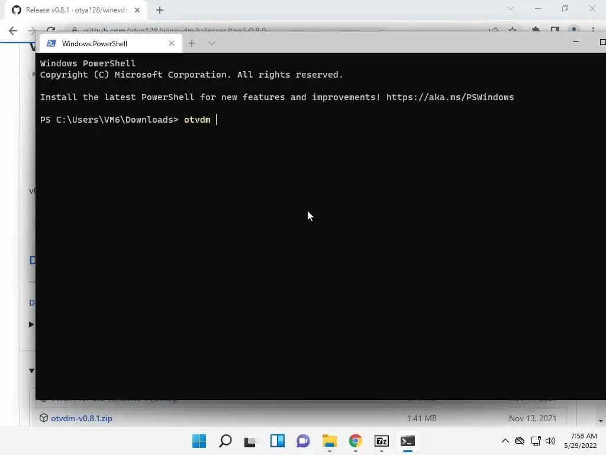Open the Chrome three-dot menu
This screenshot has height=455, width=606.
(x=593, y=30)
